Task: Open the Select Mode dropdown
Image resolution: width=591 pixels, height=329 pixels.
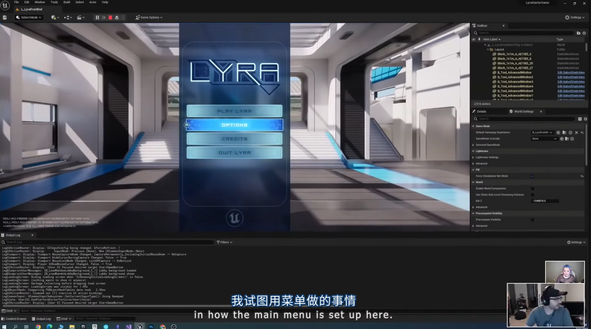Action: click(x=29, y=17)
